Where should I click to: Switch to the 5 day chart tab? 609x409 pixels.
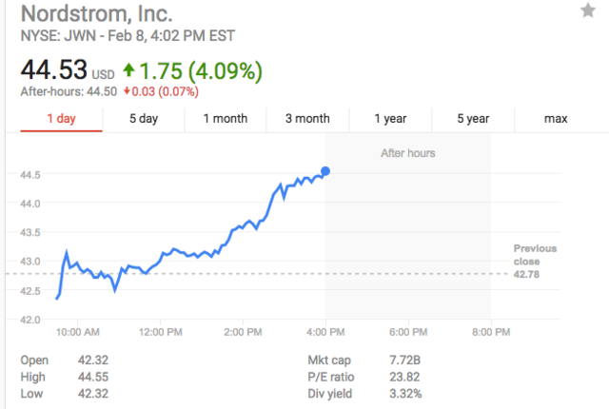point(145,119)
